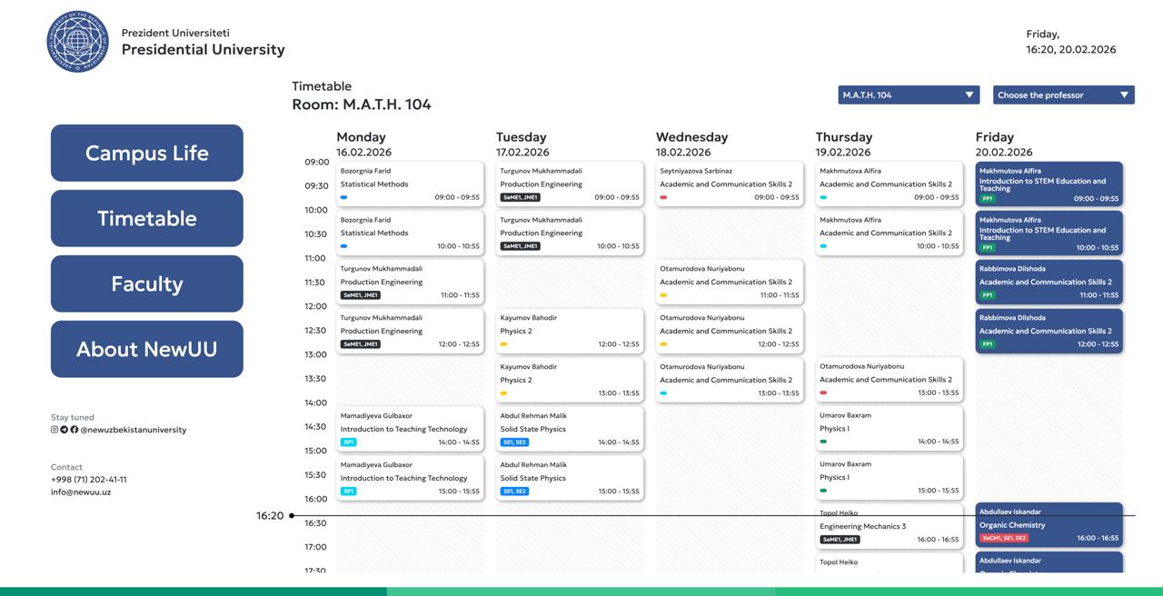
Task: Expand the Choose the professor dropdown
Action: click(x=1063, y=94)
